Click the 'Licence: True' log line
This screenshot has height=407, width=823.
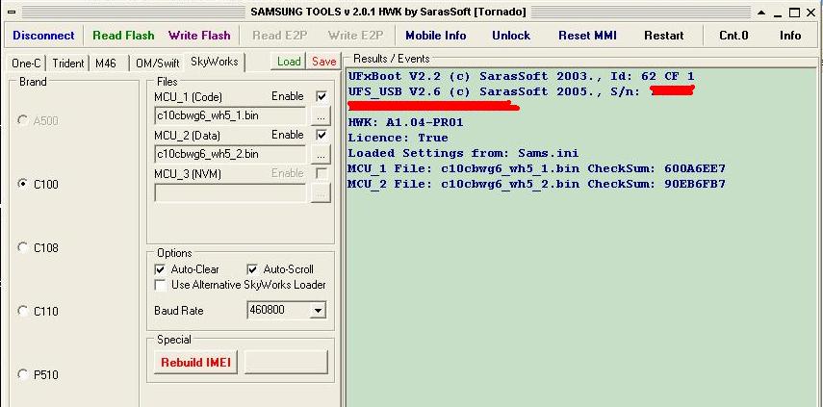pos(398,138)
